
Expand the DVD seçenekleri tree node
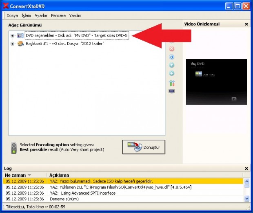[12, 35]
